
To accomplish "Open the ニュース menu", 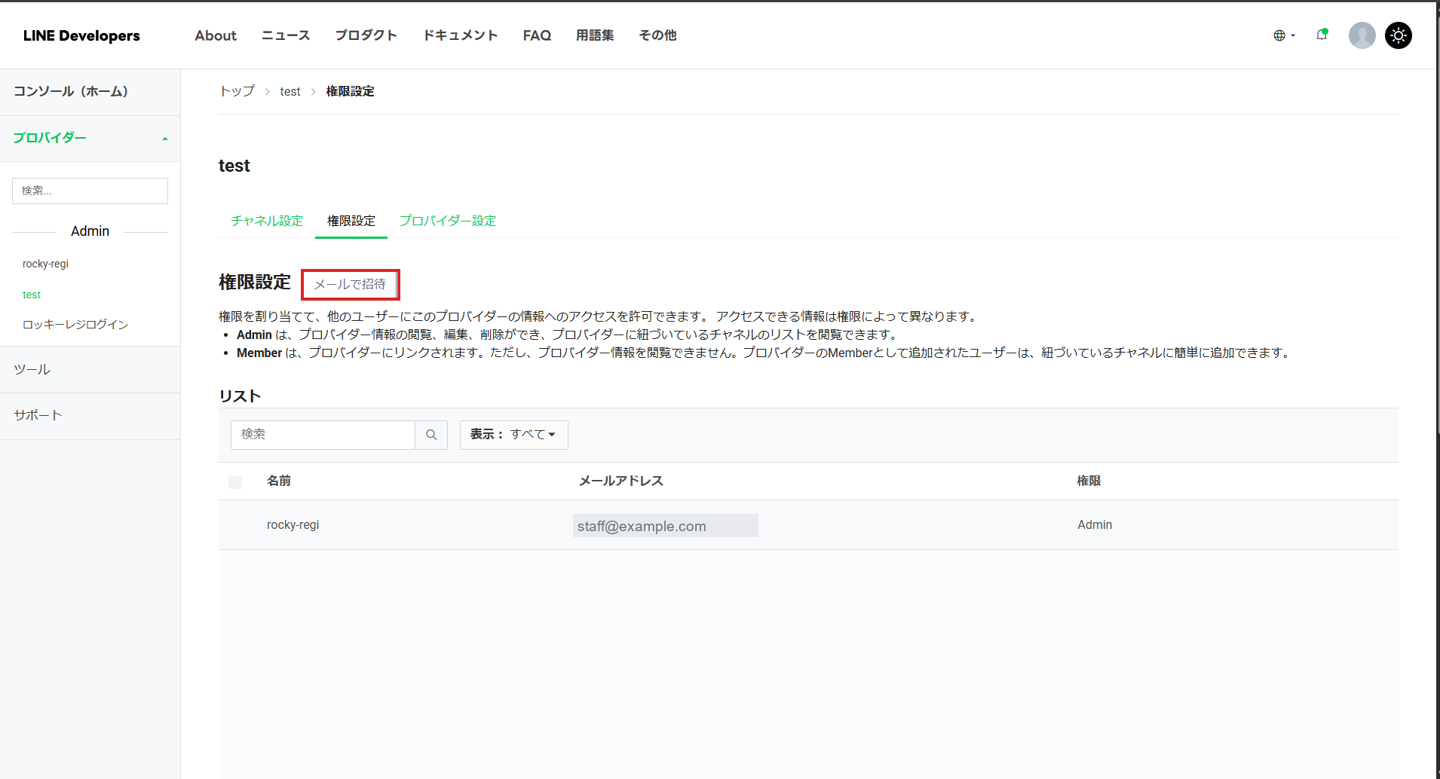I will 286,35.
